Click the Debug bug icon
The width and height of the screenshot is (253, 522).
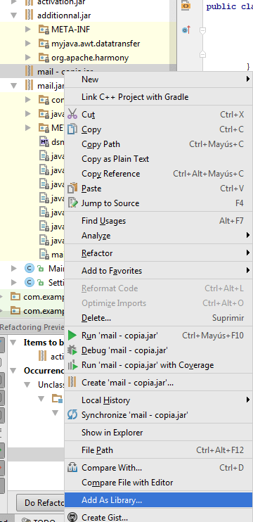pos(72,350)
